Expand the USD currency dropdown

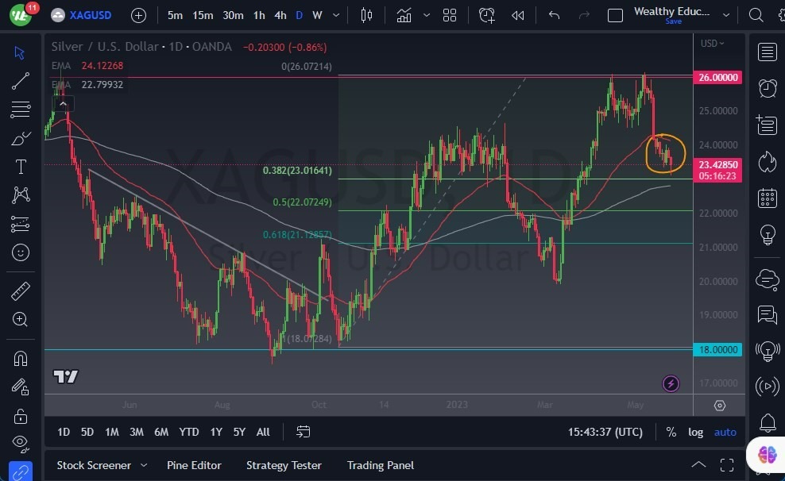coord(712,44)
